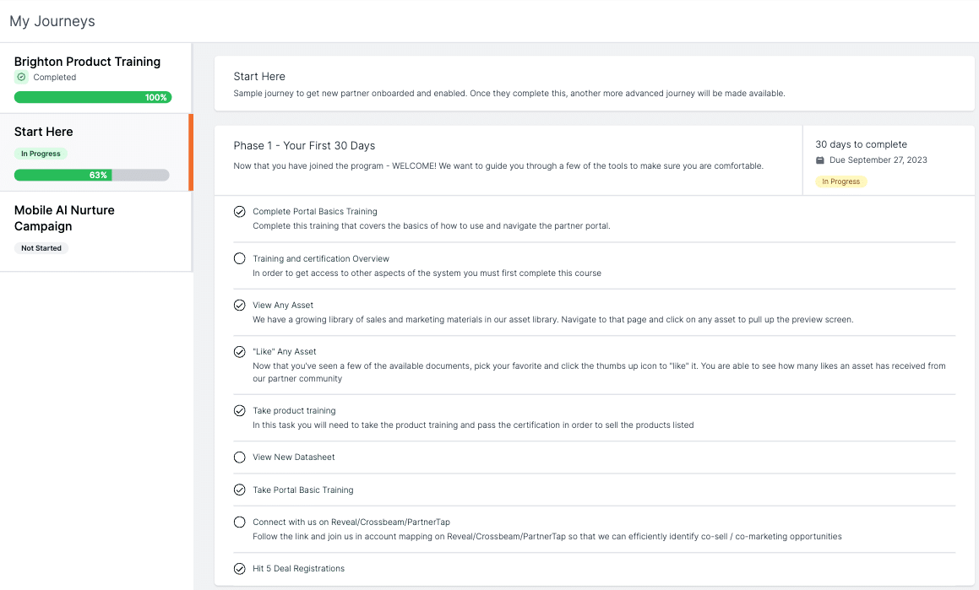
Task: Click the green Completed check icon under Brighton Product Training
Action: click(x=21, y=77)
